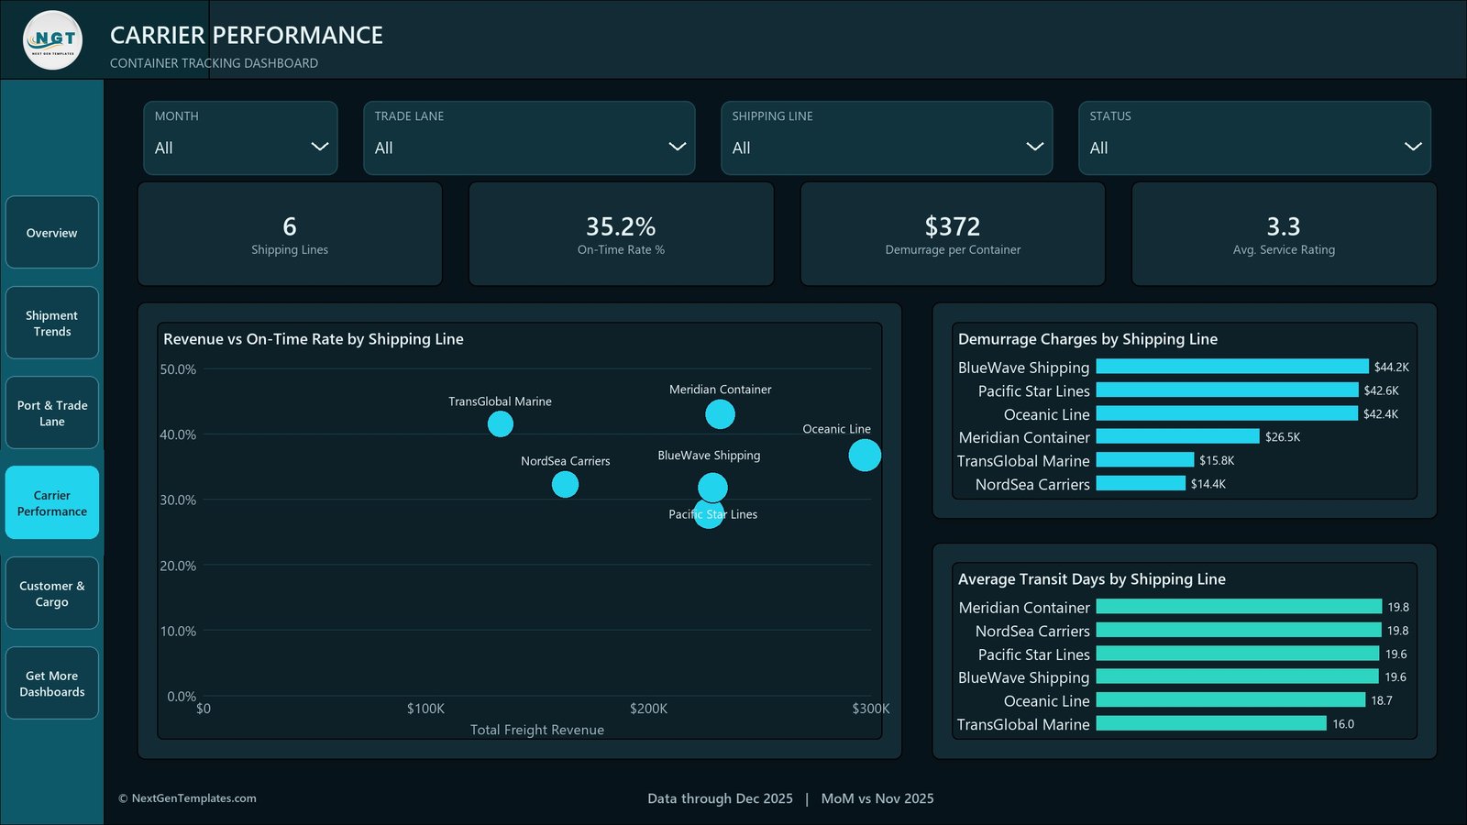Open the Shipping Line filter dropdown
The image size is (1467, 825).
(887, 138)
